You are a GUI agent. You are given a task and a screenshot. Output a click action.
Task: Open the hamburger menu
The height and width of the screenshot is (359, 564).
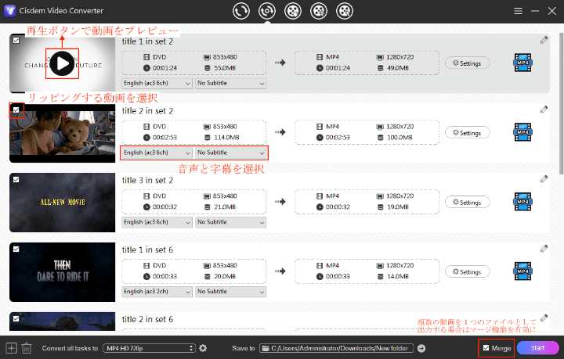[x=518, y=11]
